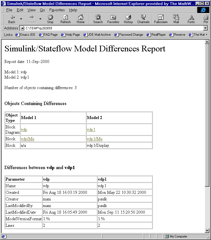Open the FAQ Page link
The height and width of the screenshot is (240, 211).
tap(48, 35)
